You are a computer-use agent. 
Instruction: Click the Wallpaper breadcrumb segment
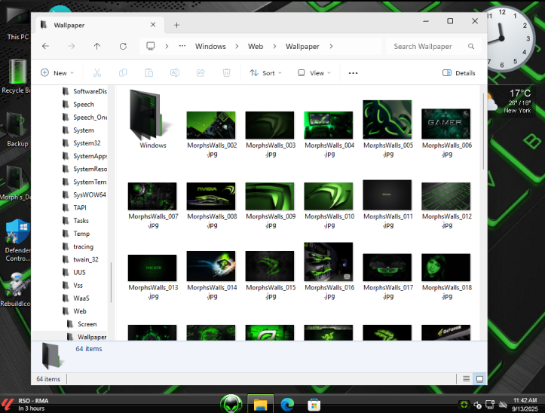coord(302,46)
